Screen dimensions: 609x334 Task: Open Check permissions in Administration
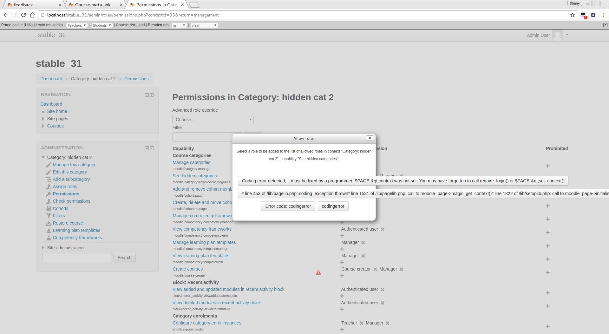(x=72, y=201)
